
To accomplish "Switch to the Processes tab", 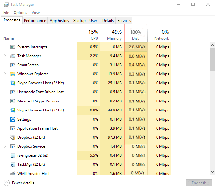I will (12, 20).
